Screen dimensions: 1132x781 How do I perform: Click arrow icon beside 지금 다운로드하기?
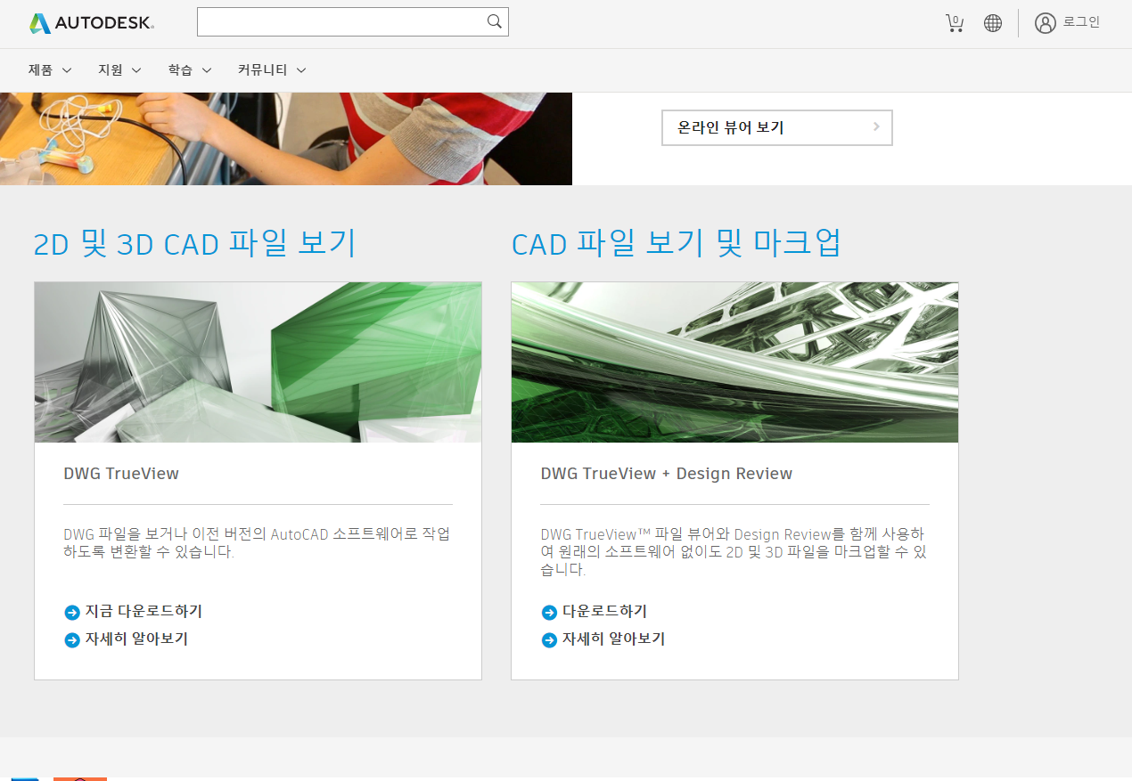72,613
